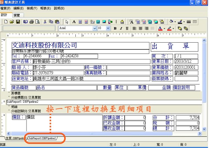Open print preview with the magnifier page icon
Screen dimensions: 209x148
click(x=38, y=22)
